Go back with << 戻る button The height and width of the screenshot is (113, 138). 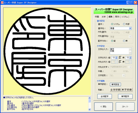103,106
